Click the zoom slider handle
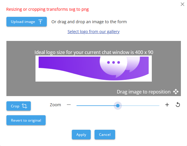The width and height of the screenshot is (187, 146). [118, 106]
